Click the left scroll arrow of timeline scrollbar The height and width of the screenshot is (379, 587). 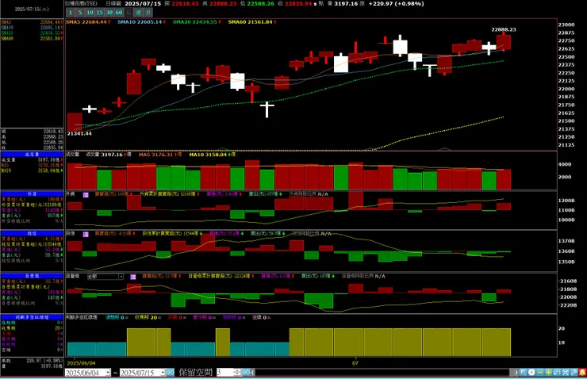[x=253, y=373]
